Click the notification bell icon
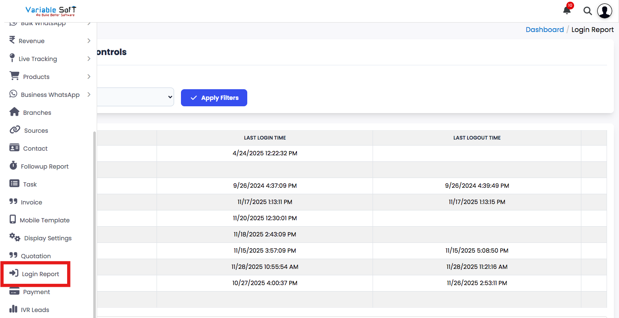 point(567,11)
